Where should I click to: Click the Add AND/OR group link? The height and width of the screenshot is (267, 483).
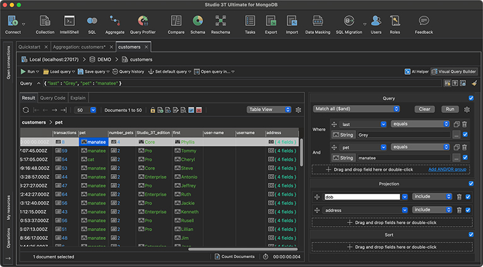[x=447, y=170]
